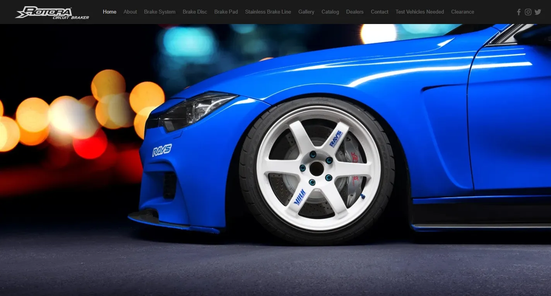Go to the Home menu item

click(110, 12)
